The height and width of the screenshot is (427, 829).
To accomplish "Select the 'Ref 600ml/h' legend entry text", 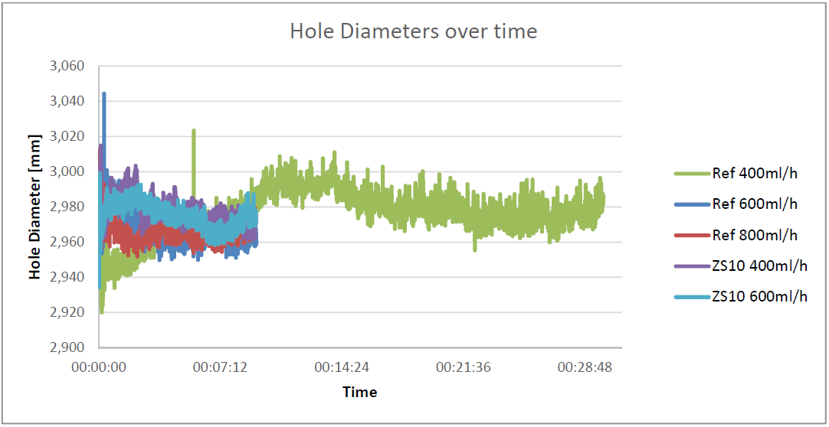I will pos(755,204).
